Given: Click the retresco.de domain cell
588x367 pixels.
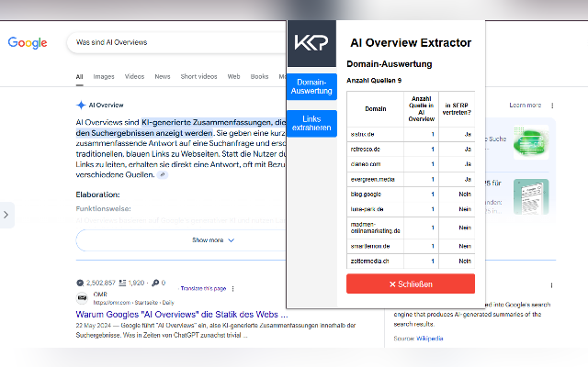Looking at the screenshot, I should pos(376,149).
